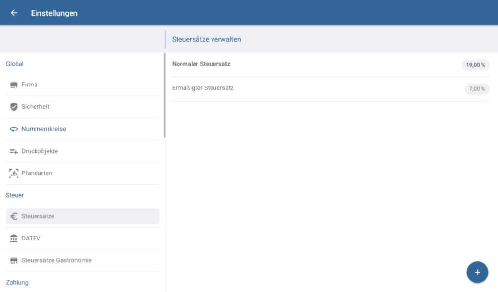This screenshot has width=498, height=292.
Task: Click the DATEV bank icon
Action: point(14,238)
